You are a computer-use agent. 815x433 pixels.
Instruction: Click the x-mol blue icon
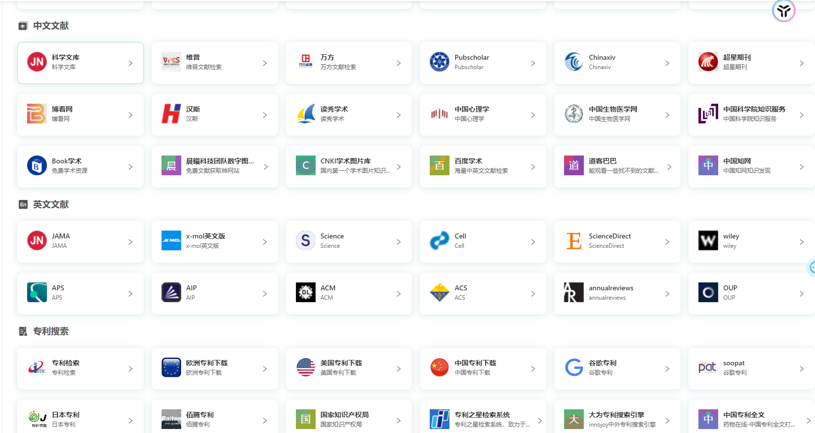[171, 241]
